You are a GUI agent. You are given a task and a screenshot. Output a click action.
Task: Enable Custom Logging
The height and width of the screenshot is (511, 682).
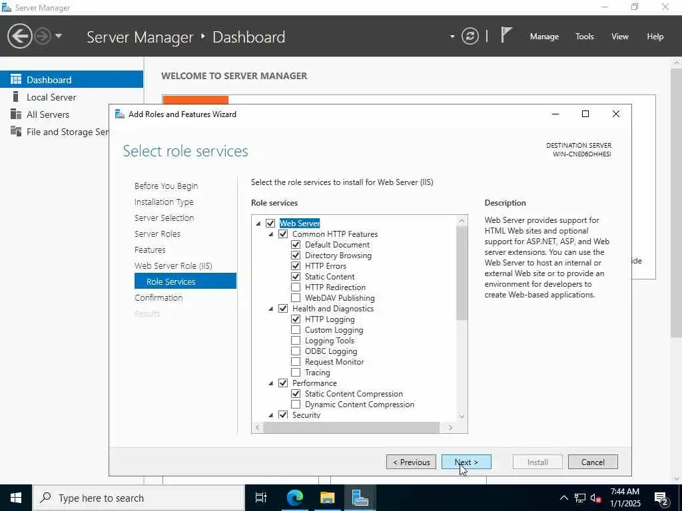296,330
